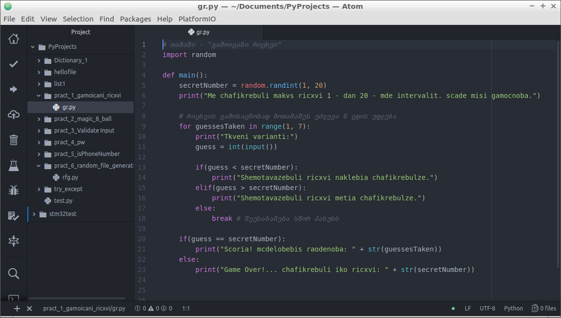Click the cloud remote upload icon
Image resolution: width=561 pixels, height=318 pixels.
(14, 114)
